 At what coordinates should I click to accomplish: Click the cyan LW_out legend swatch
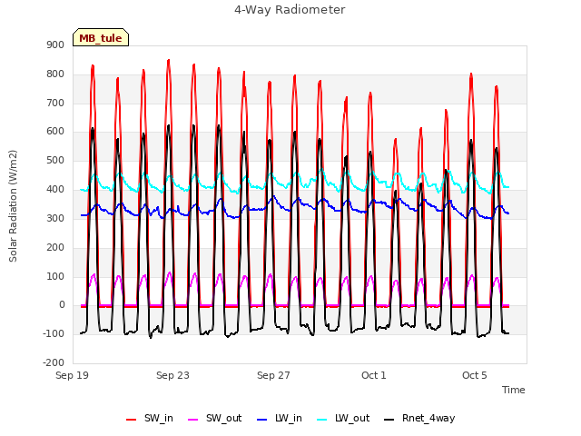pyautogui.click(x=322, y=420)
